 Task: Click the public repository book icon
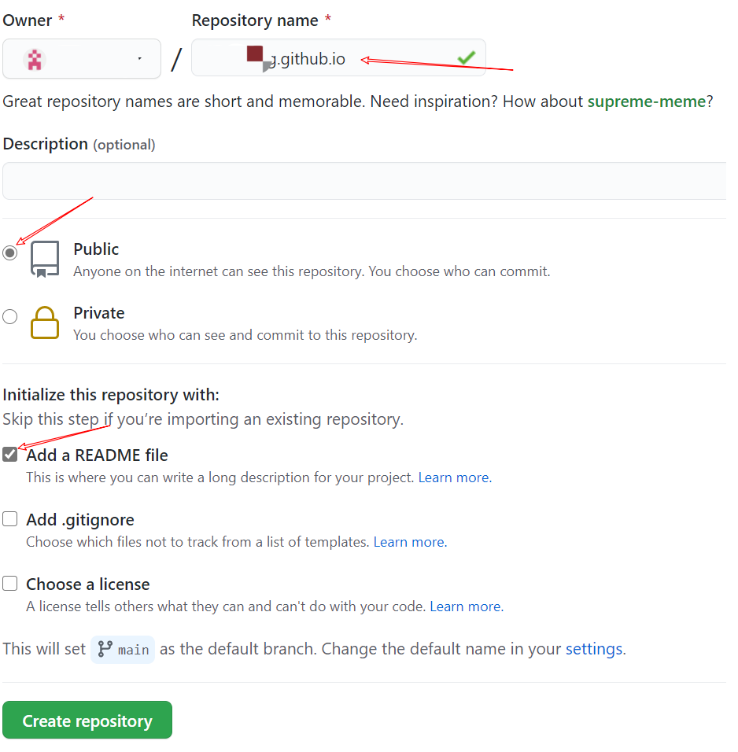45,260
